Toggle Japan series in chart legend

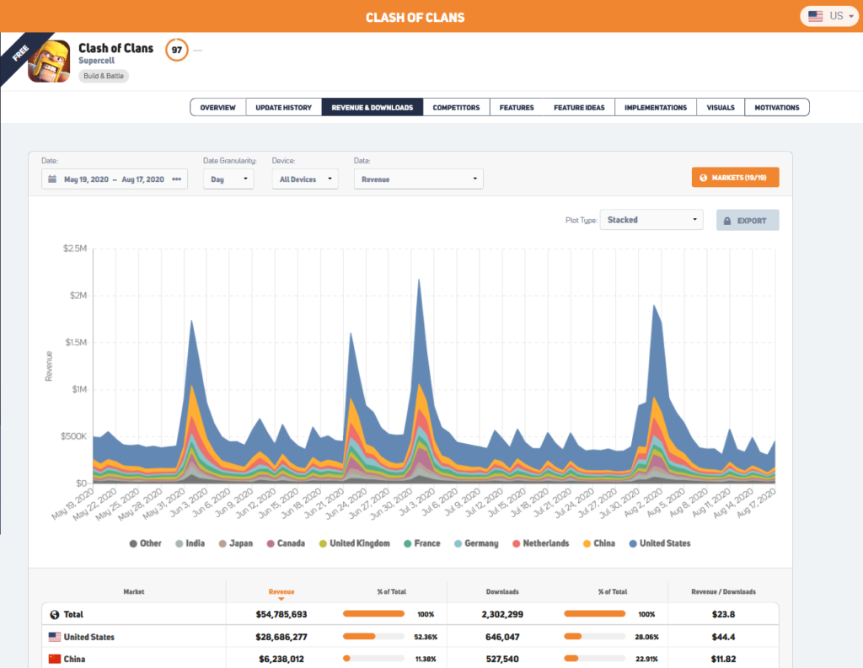pyautogui.click(x=236, y=543)
